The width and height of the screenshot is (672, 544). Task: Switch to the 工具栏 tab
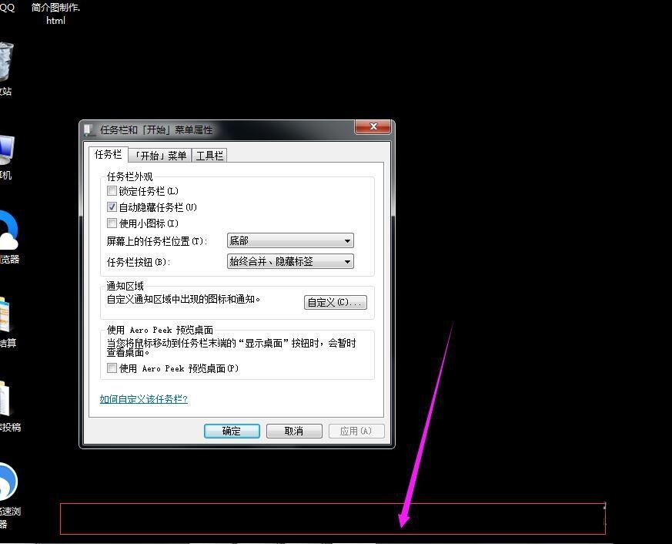click(210, 155)
